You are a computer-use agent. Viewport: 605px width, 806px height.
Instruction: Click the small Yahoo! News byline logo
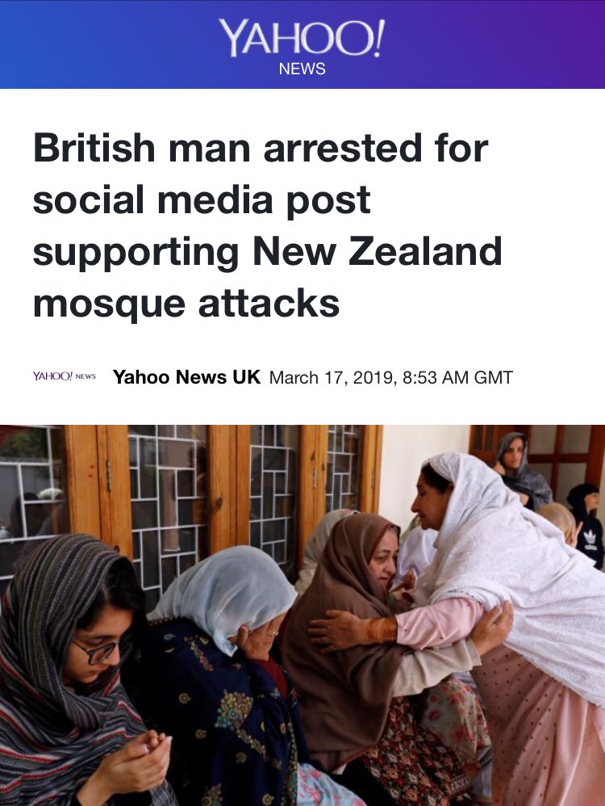pyautogui.click(x=65, y=377)
